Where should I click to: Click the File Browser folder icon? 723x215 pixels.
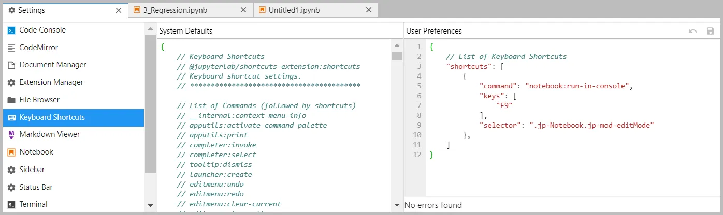coord(11,100)
